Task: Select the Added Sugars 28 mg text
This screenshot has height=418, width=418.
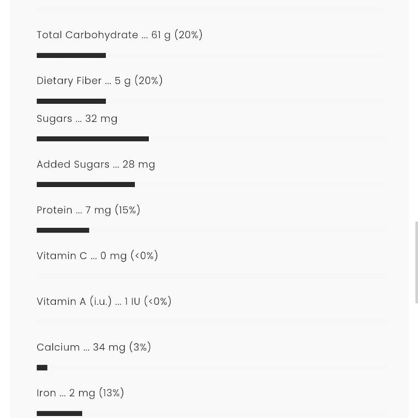Action: click(x=96, y=164)
